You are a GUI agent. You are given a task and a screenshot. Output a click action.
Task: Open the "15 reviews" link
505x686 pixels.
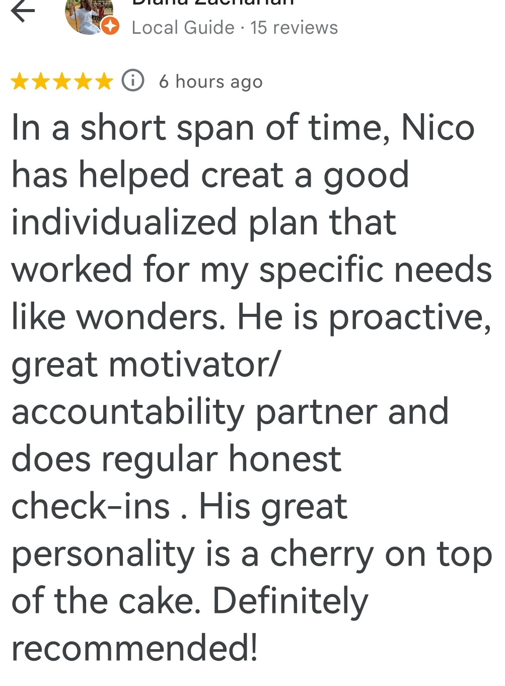point(294,28)
